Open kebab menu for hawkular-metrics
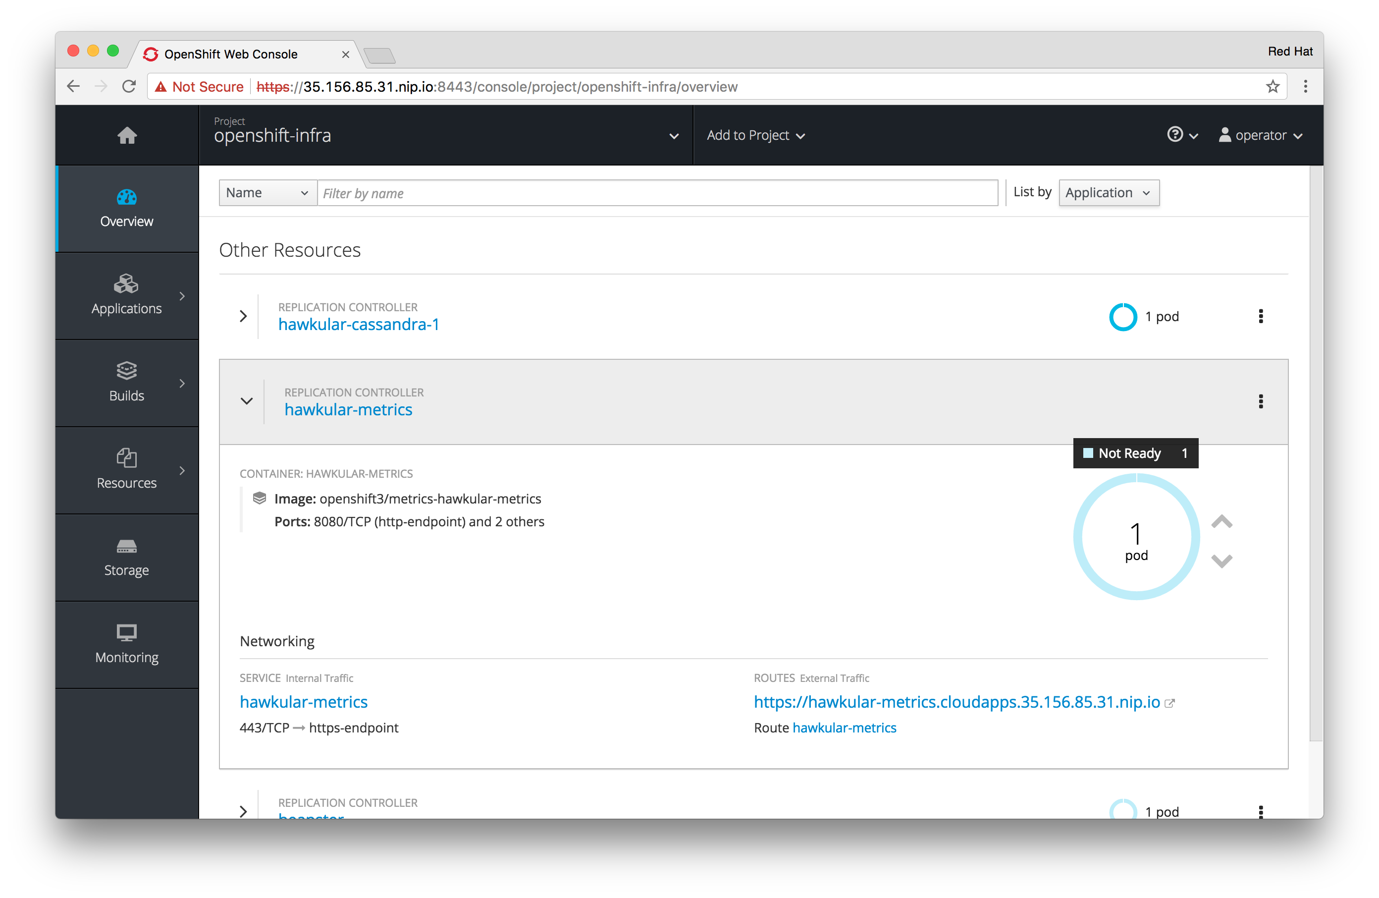 click(1260, 401)
